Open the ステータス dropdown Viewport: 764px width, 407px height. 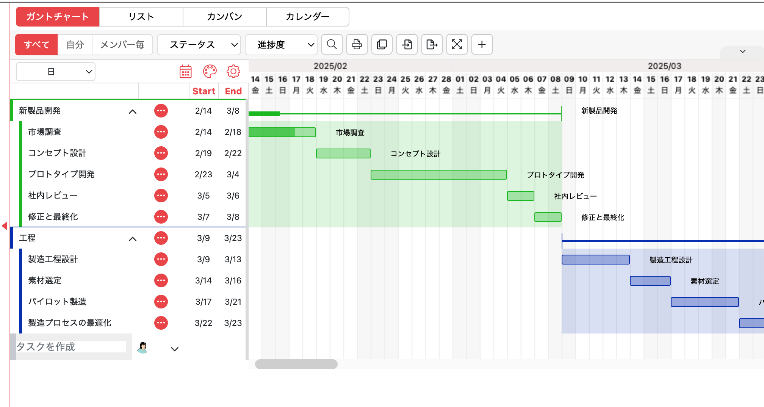199,44
